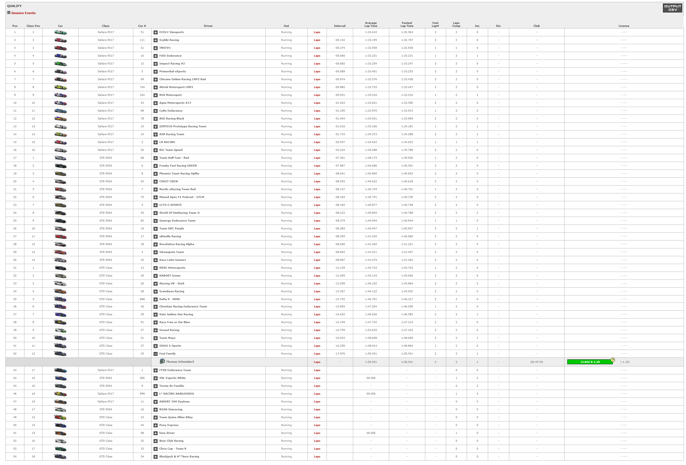Expand the Bear Club Racing row
This screenshot has width=686, height=465.
[156, 441]
